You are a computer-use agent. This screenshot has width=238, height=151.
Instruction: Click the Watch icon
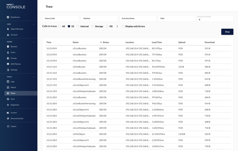click(x=8, y=87)
